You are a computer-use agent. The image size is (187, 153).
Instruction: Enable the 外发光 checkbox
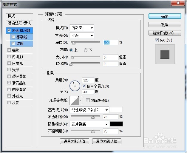tap(9, 96)
